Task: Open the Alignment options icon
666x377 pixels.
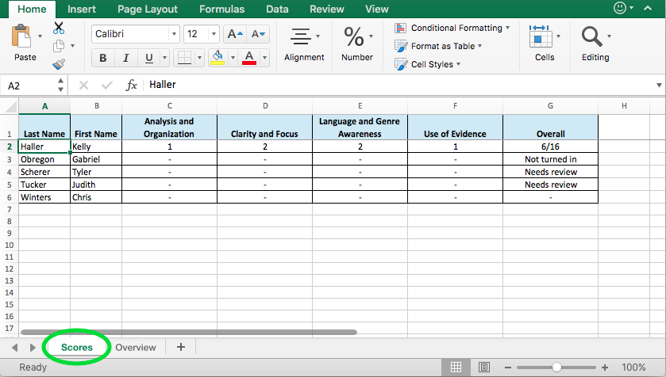Action: pos(301,36)
